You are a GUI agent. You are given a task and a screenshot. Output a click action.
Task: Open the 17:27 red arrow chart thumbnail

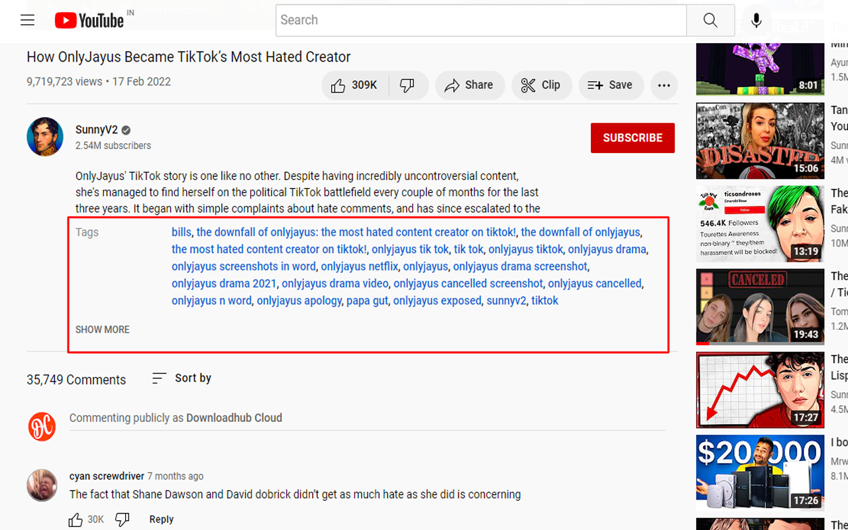click(760, 390)
